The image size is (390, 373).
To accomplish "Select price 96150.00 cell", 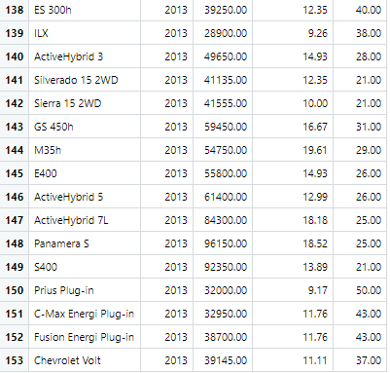I will (x=223, y=243).
